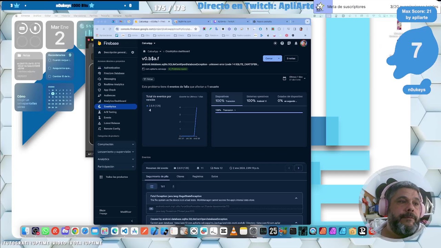Open Remote Config page

(112, 128)
